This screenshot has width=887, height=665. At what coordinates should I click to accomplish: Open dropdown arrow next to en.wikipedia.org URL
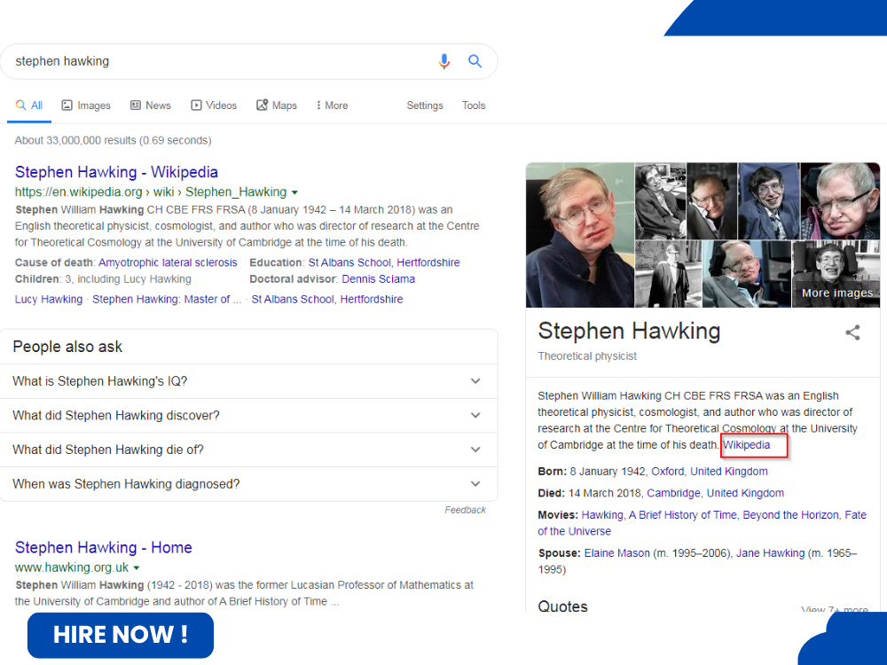294,192
